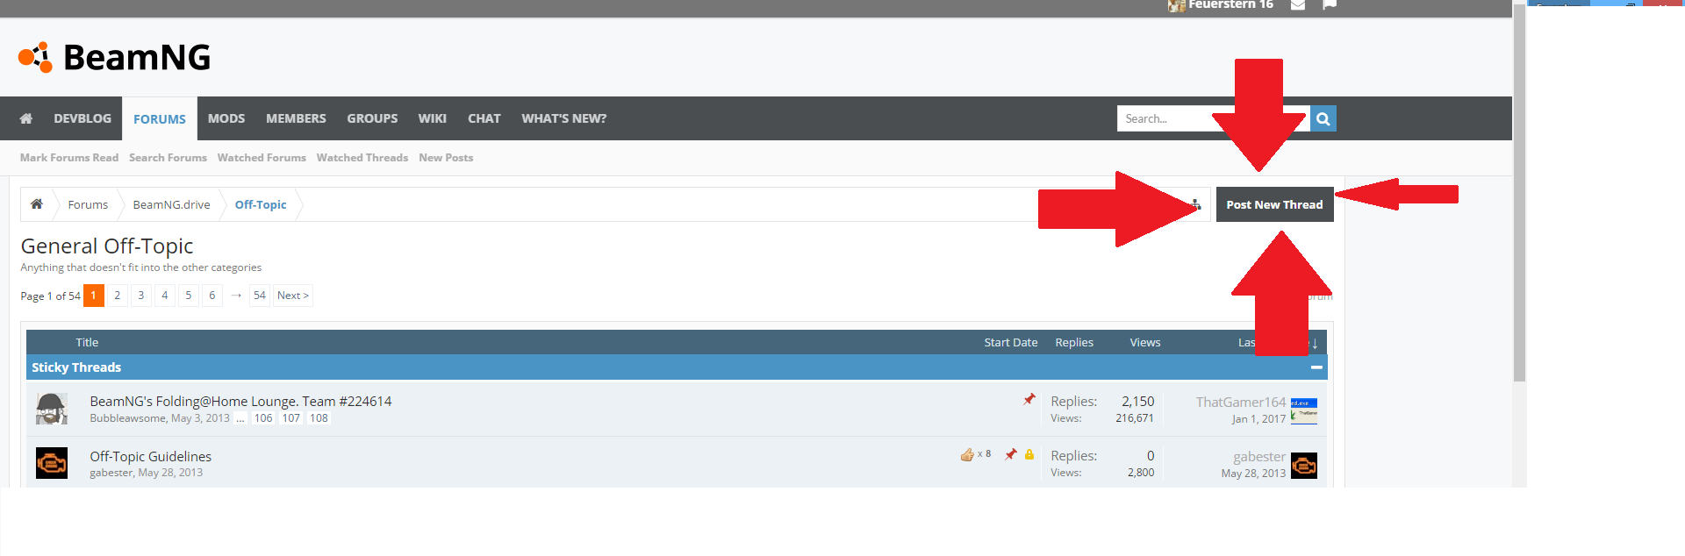
Task: Click the pin icon on Folding@Home thread
Action: [1029, 400]
